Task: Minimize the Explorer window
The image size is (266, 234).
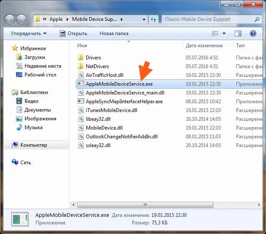Action: [x=226, y=5]
